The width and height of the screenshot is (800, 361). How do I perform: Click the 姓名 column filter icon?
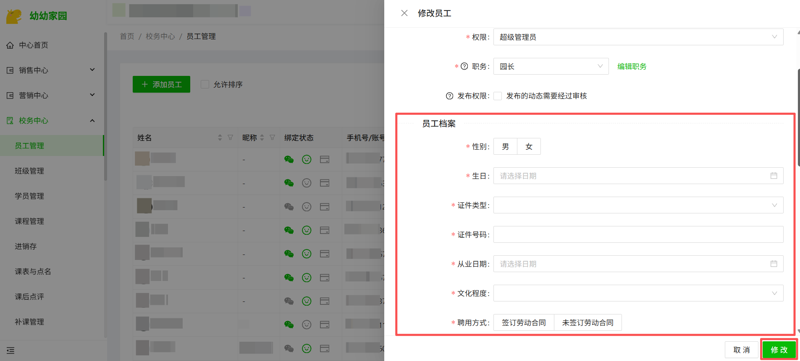[230, 138]
